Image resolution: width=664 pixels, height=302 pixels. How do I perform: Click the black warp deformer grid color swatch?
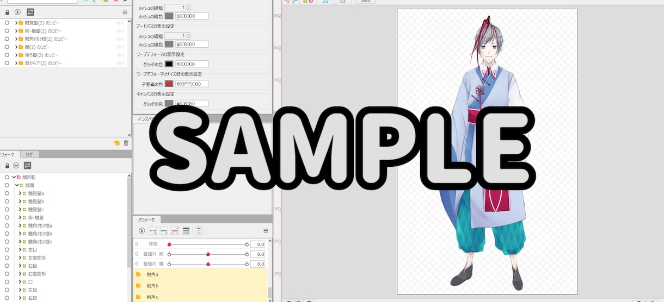click(x=169, y=64)
